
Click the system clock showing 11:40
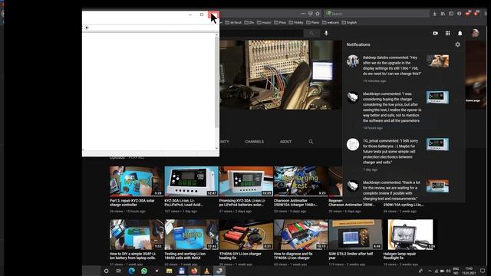pyautogui.click(x=469, y=271)
